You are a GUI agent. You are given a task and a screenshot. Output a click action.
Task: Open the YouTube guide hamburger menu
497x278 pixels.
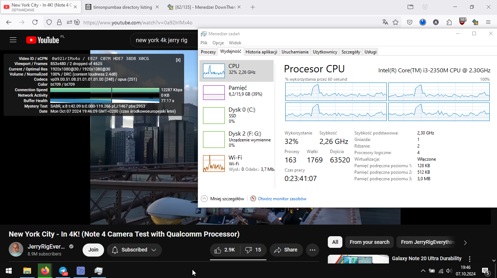[13, 40]
